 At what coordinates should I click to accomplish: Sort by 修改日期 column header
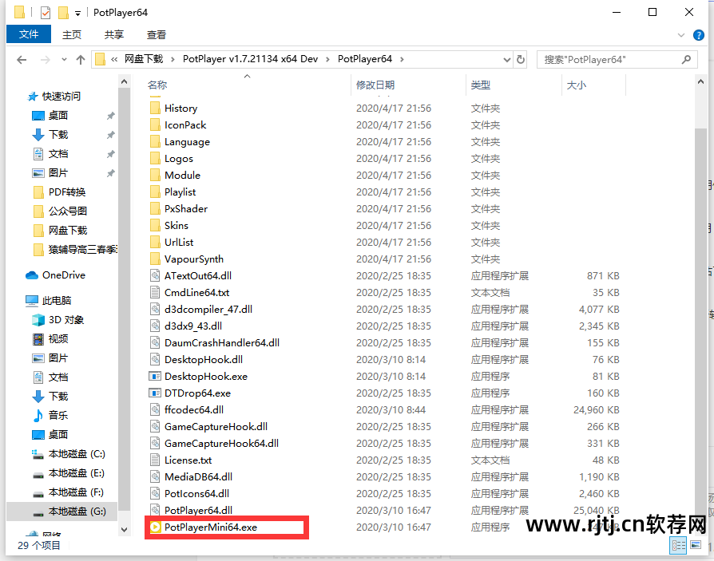375,85
